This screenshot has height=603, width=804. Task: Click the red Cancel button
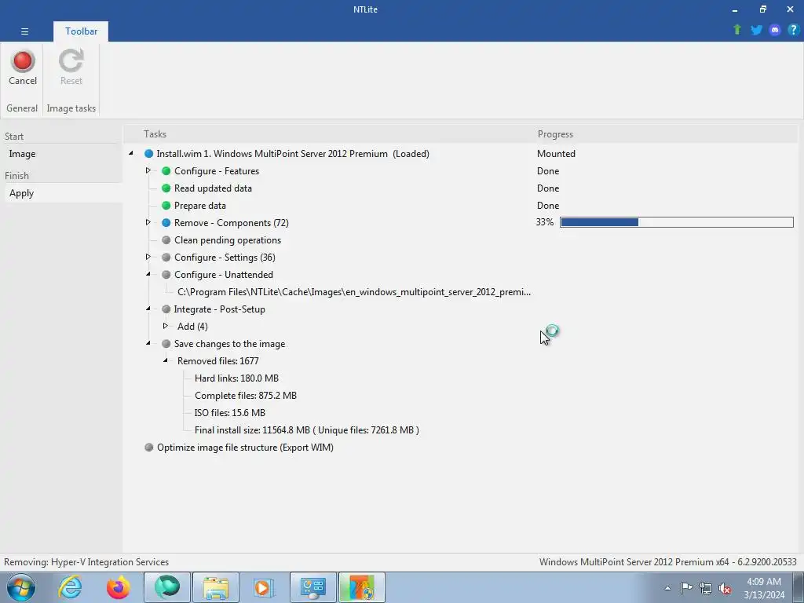(x=23, y=68)
